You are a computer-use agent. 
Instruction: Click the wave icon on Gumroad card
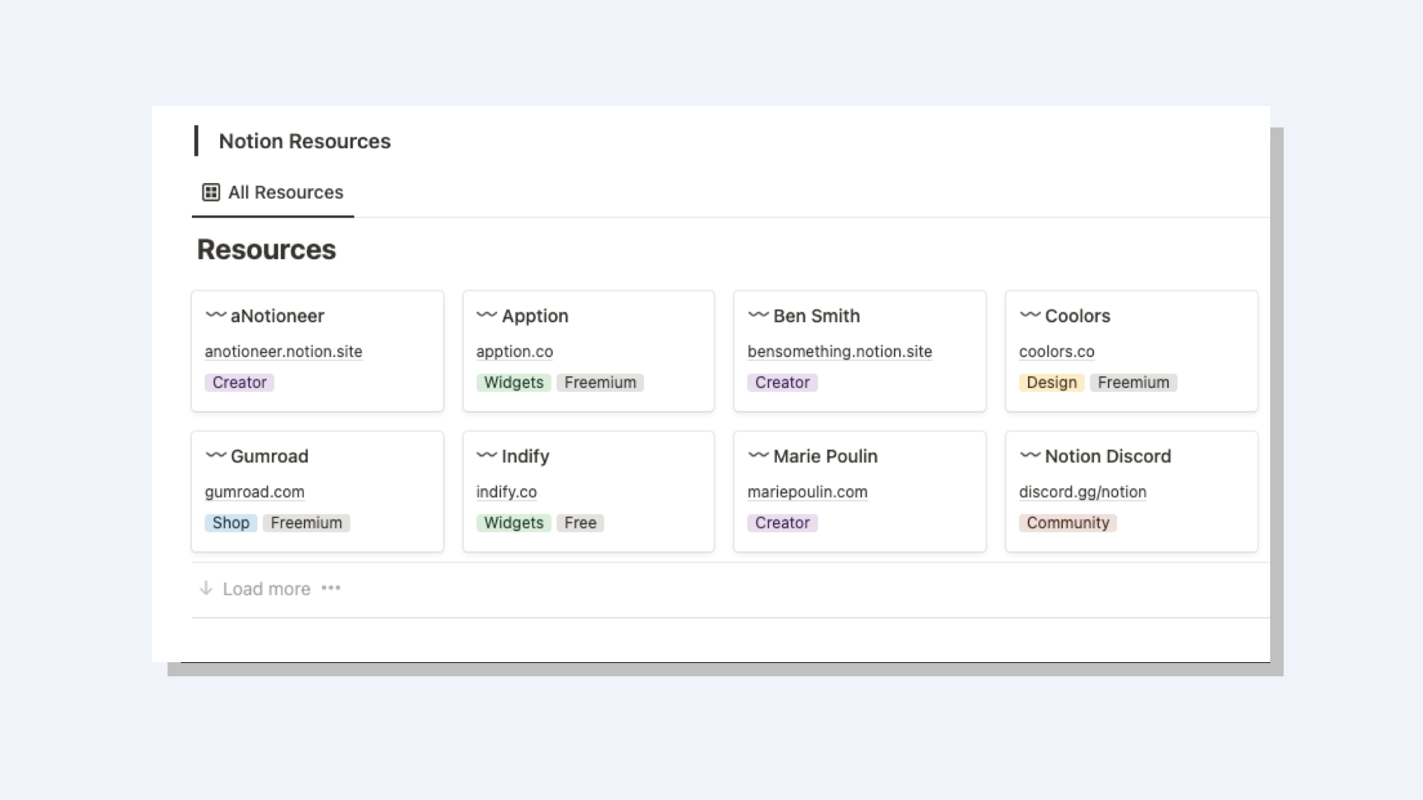[x=216, y=455]
